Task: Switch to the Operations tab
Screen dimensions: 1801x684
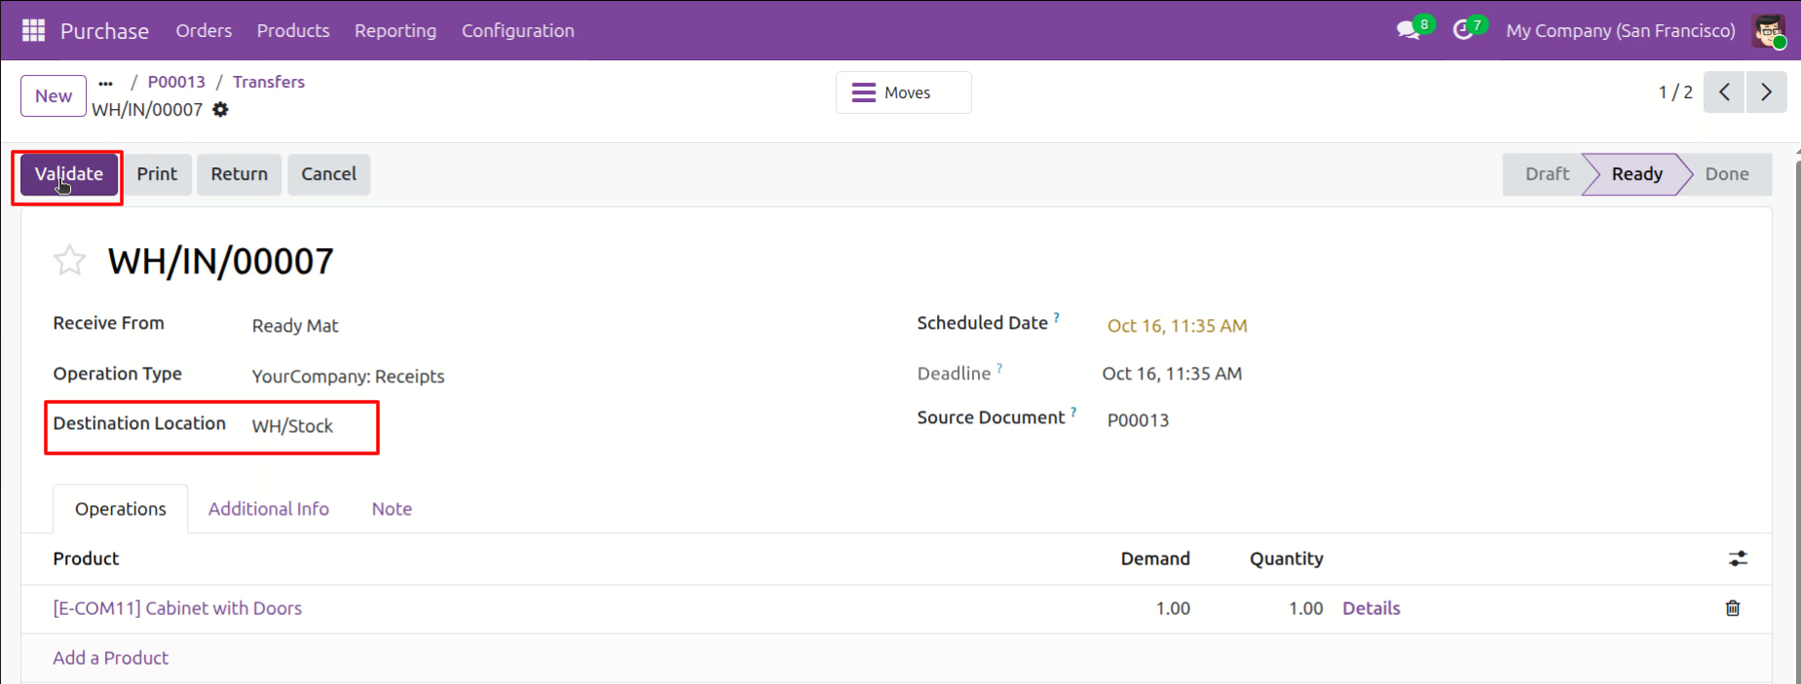Action: (121, 509)
